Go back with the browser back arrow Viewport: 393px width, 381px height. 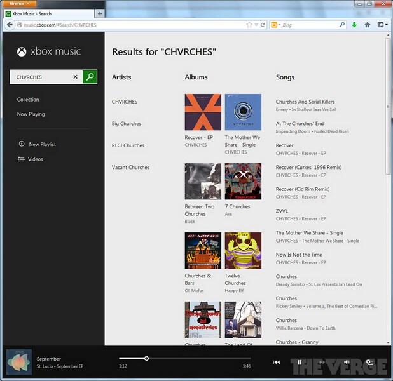(10, 25)
